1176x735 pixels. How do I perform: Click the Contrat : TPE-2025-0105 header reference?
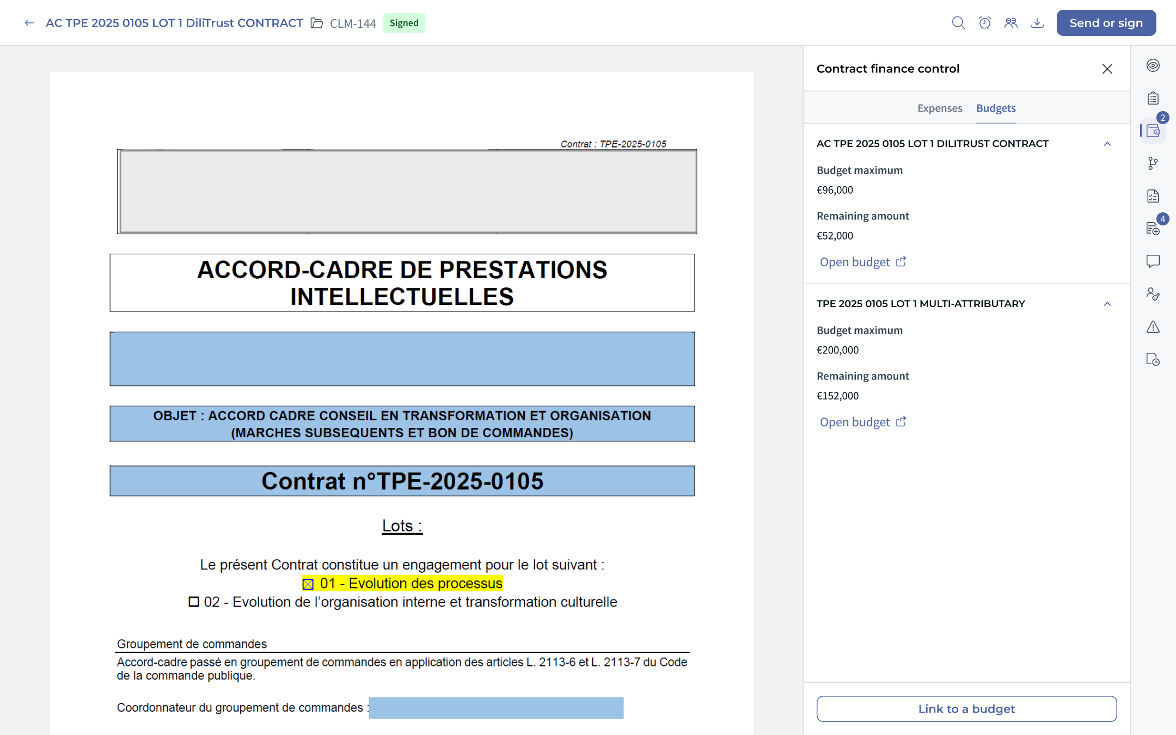614,144
